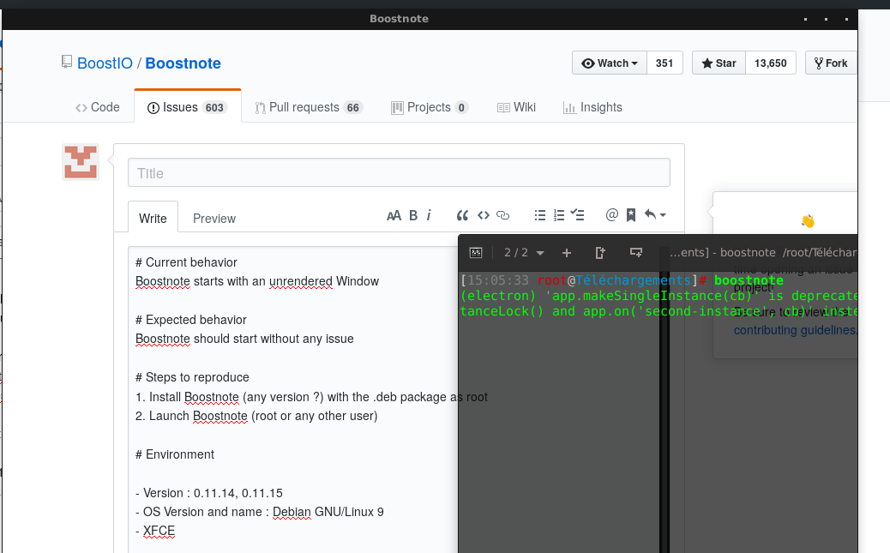The width and height of the screenshot is (890, 553).
Task: Apply italic formatting
Action: [x=430, y=215]
